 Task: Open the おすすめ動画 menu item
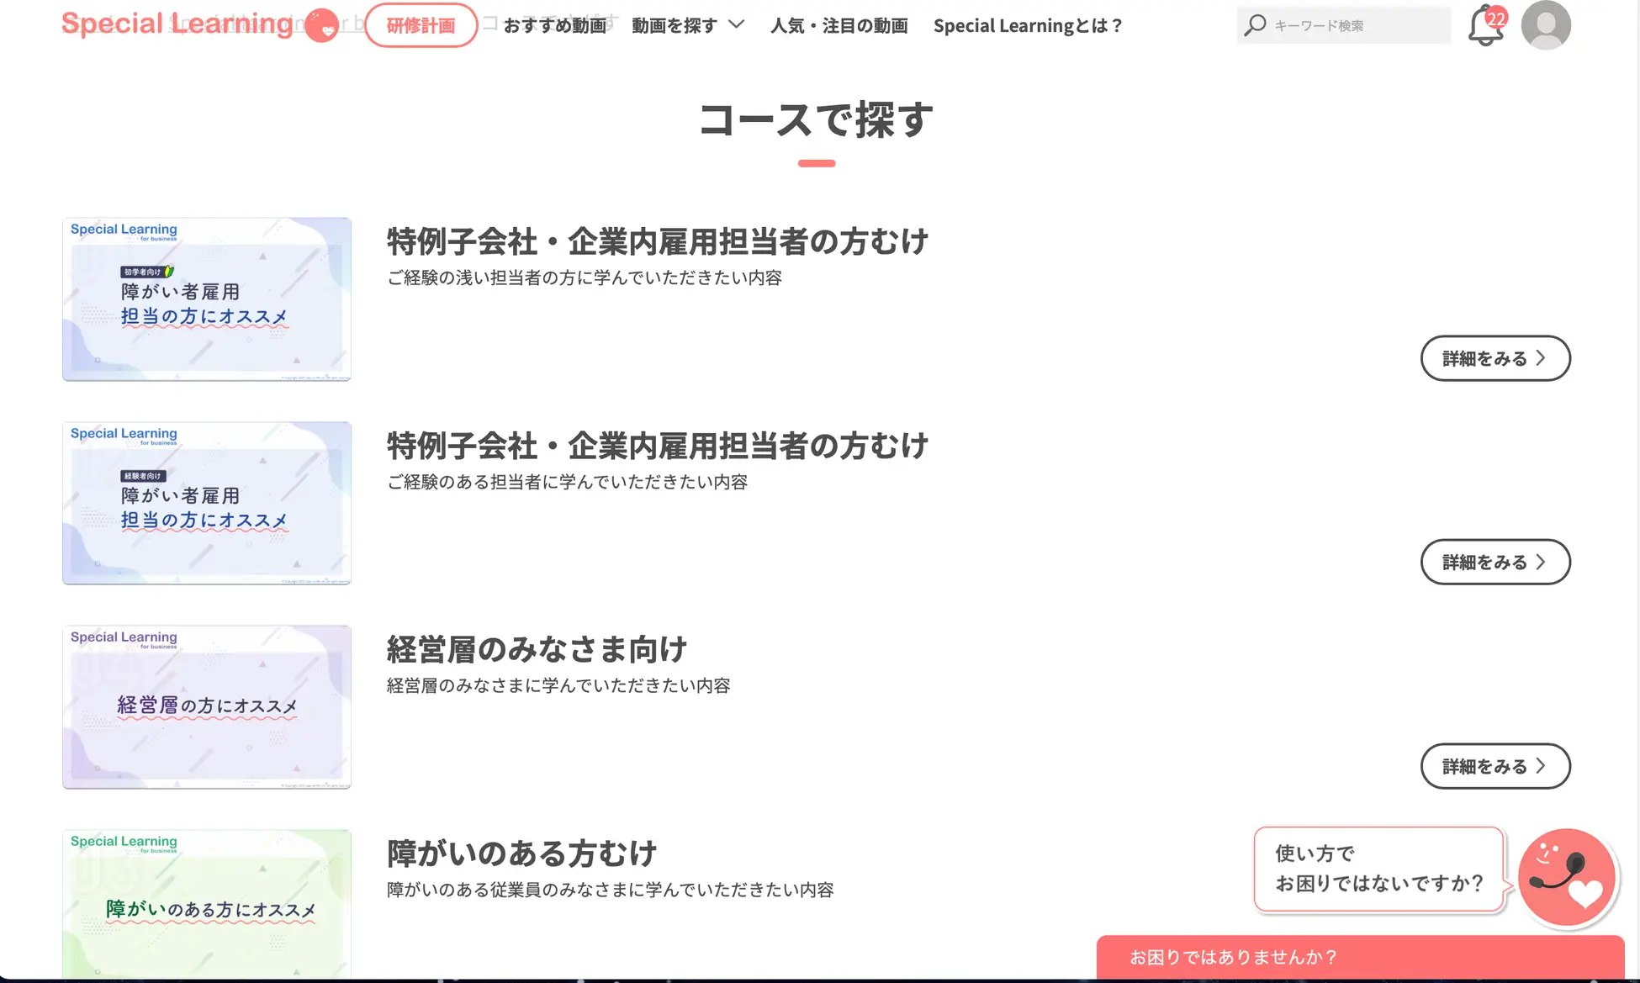(555, 25)
